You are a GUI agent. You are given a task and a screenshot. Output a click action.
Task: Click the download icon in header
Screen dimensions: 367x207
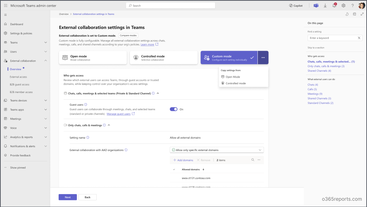click(x=325, y=6)
